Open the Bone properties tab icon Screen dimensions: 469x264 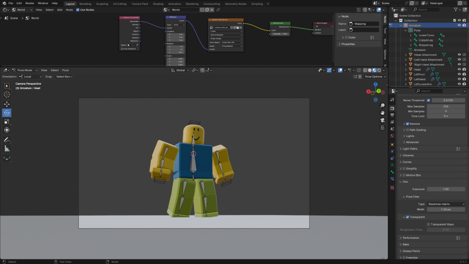point(392,172)
